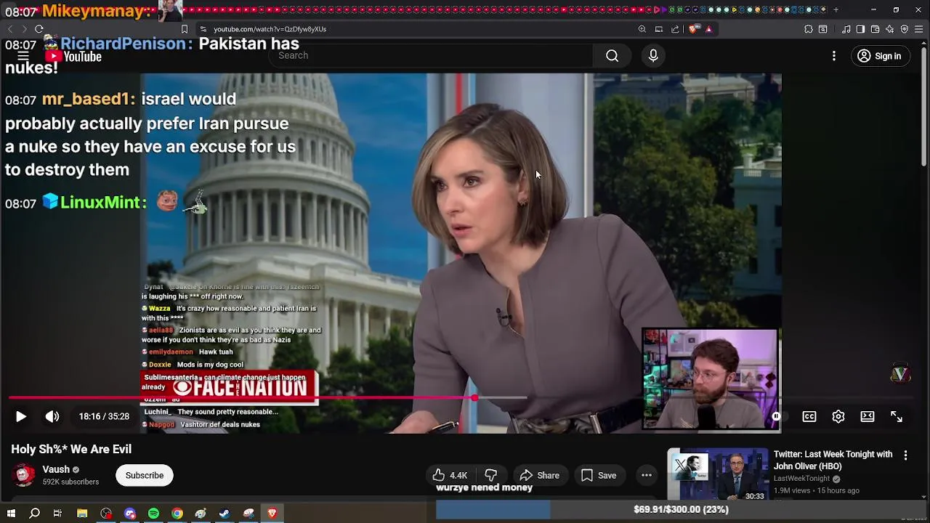Open Vaush channel name link
This screenshot has width=930, height=523.
(x=56, y=469)
